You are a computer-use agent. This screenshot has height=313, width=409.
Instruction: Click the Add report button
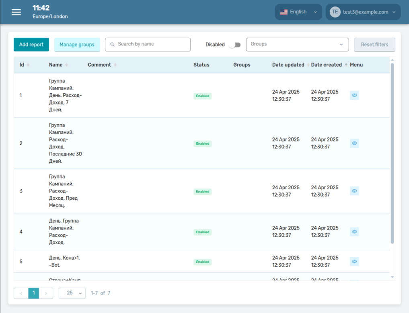[31, 45]
